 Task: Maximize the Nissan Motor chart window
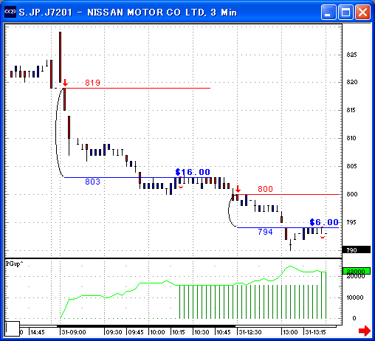coord(345,12)
